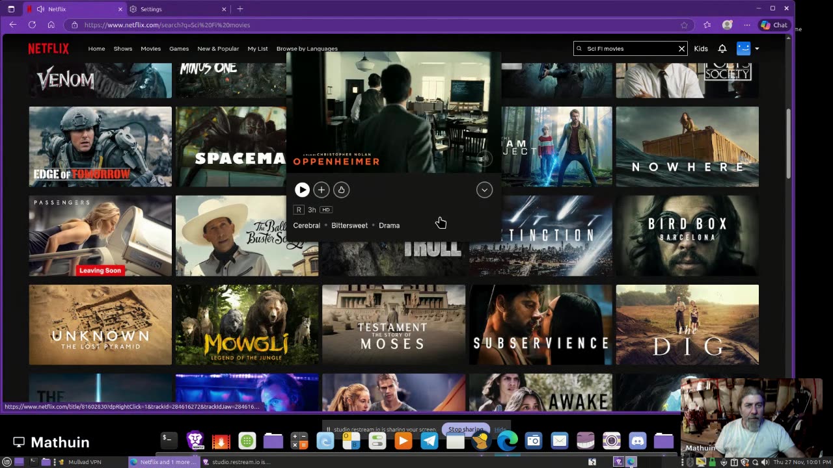Open Bird Box Barcelona thumbnail
Image resolution: width=833 pixels, height=468 pixels.
tap(687, 236)
